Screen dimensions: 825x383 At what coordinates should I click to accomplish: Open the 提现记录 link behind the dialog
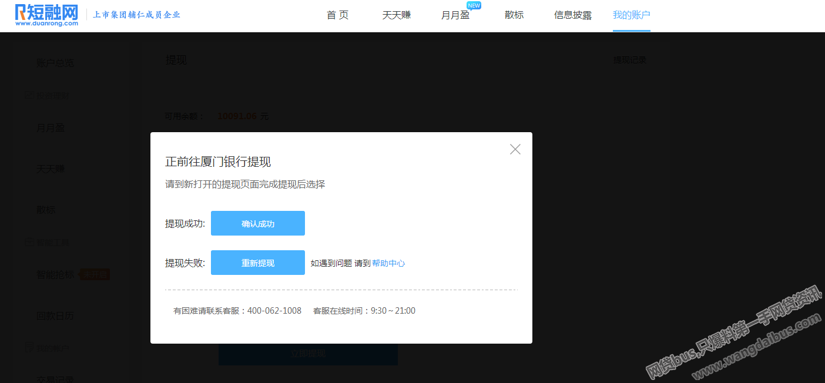tap(630, 60)
